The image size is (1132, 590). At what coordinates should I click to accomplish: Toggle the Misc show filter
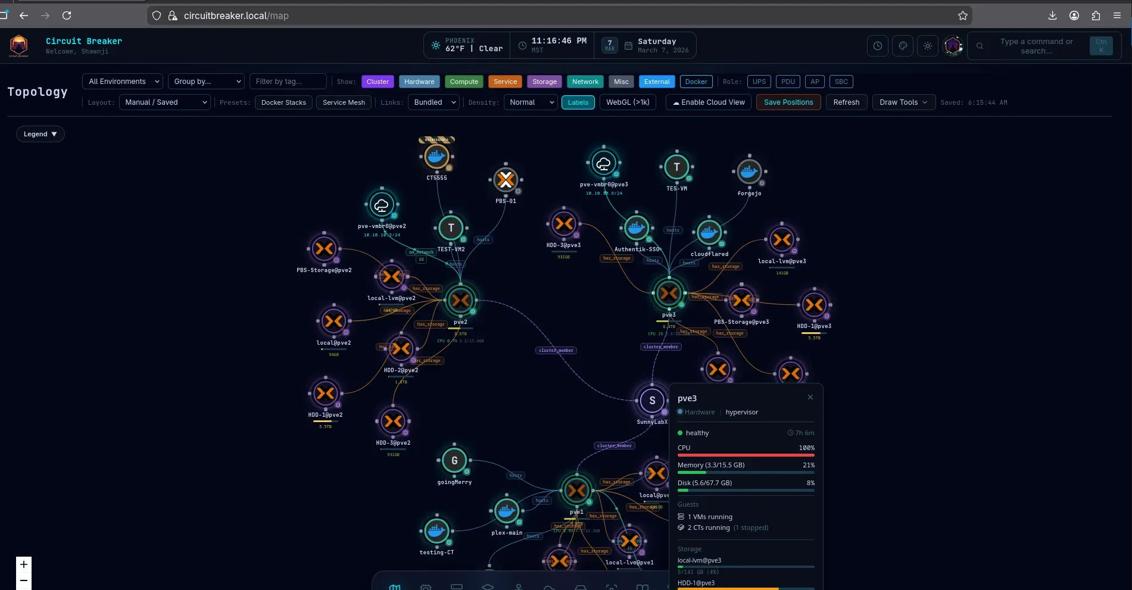click(621, 82)
